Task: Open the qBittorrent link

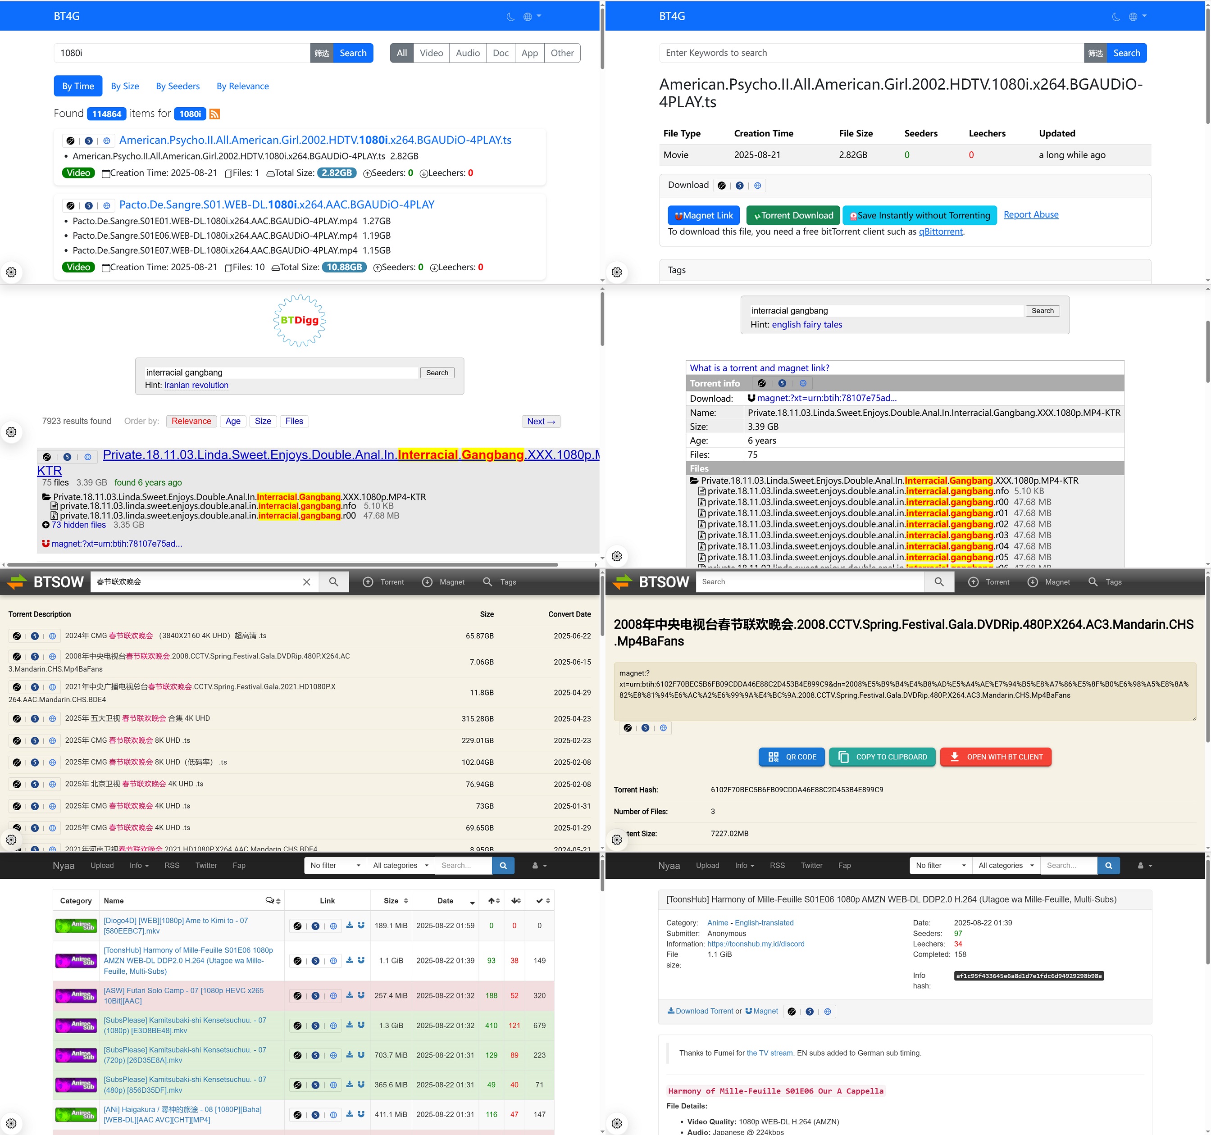Action: [941, 232]
